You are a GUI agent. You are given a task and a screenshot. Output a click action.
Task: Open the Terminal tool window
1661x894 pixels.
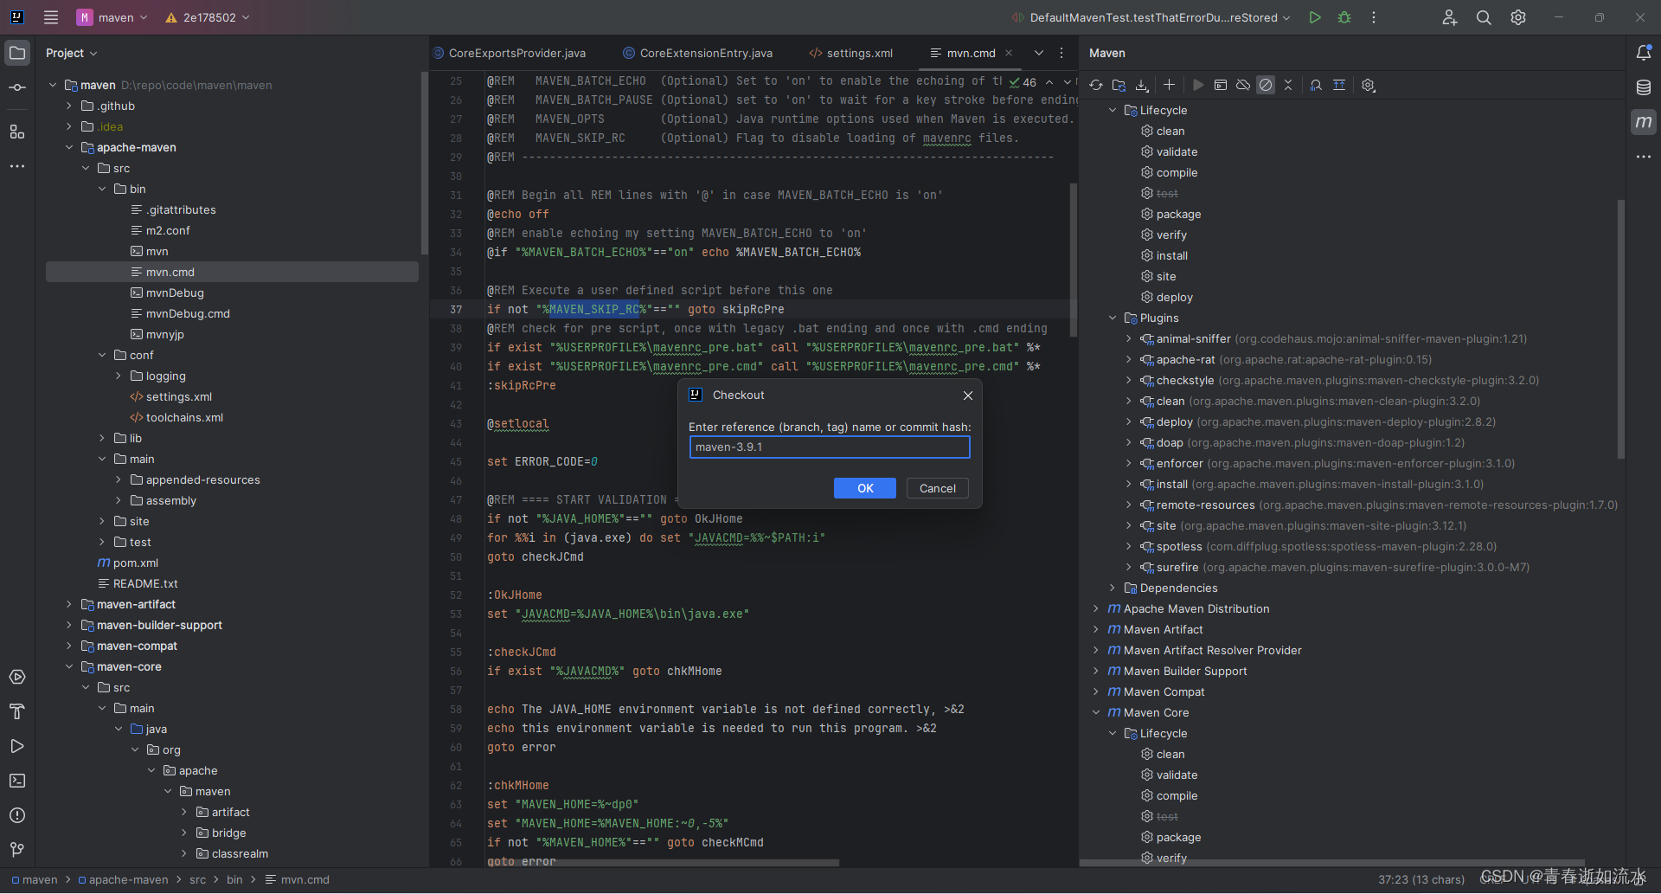point(17,781)
